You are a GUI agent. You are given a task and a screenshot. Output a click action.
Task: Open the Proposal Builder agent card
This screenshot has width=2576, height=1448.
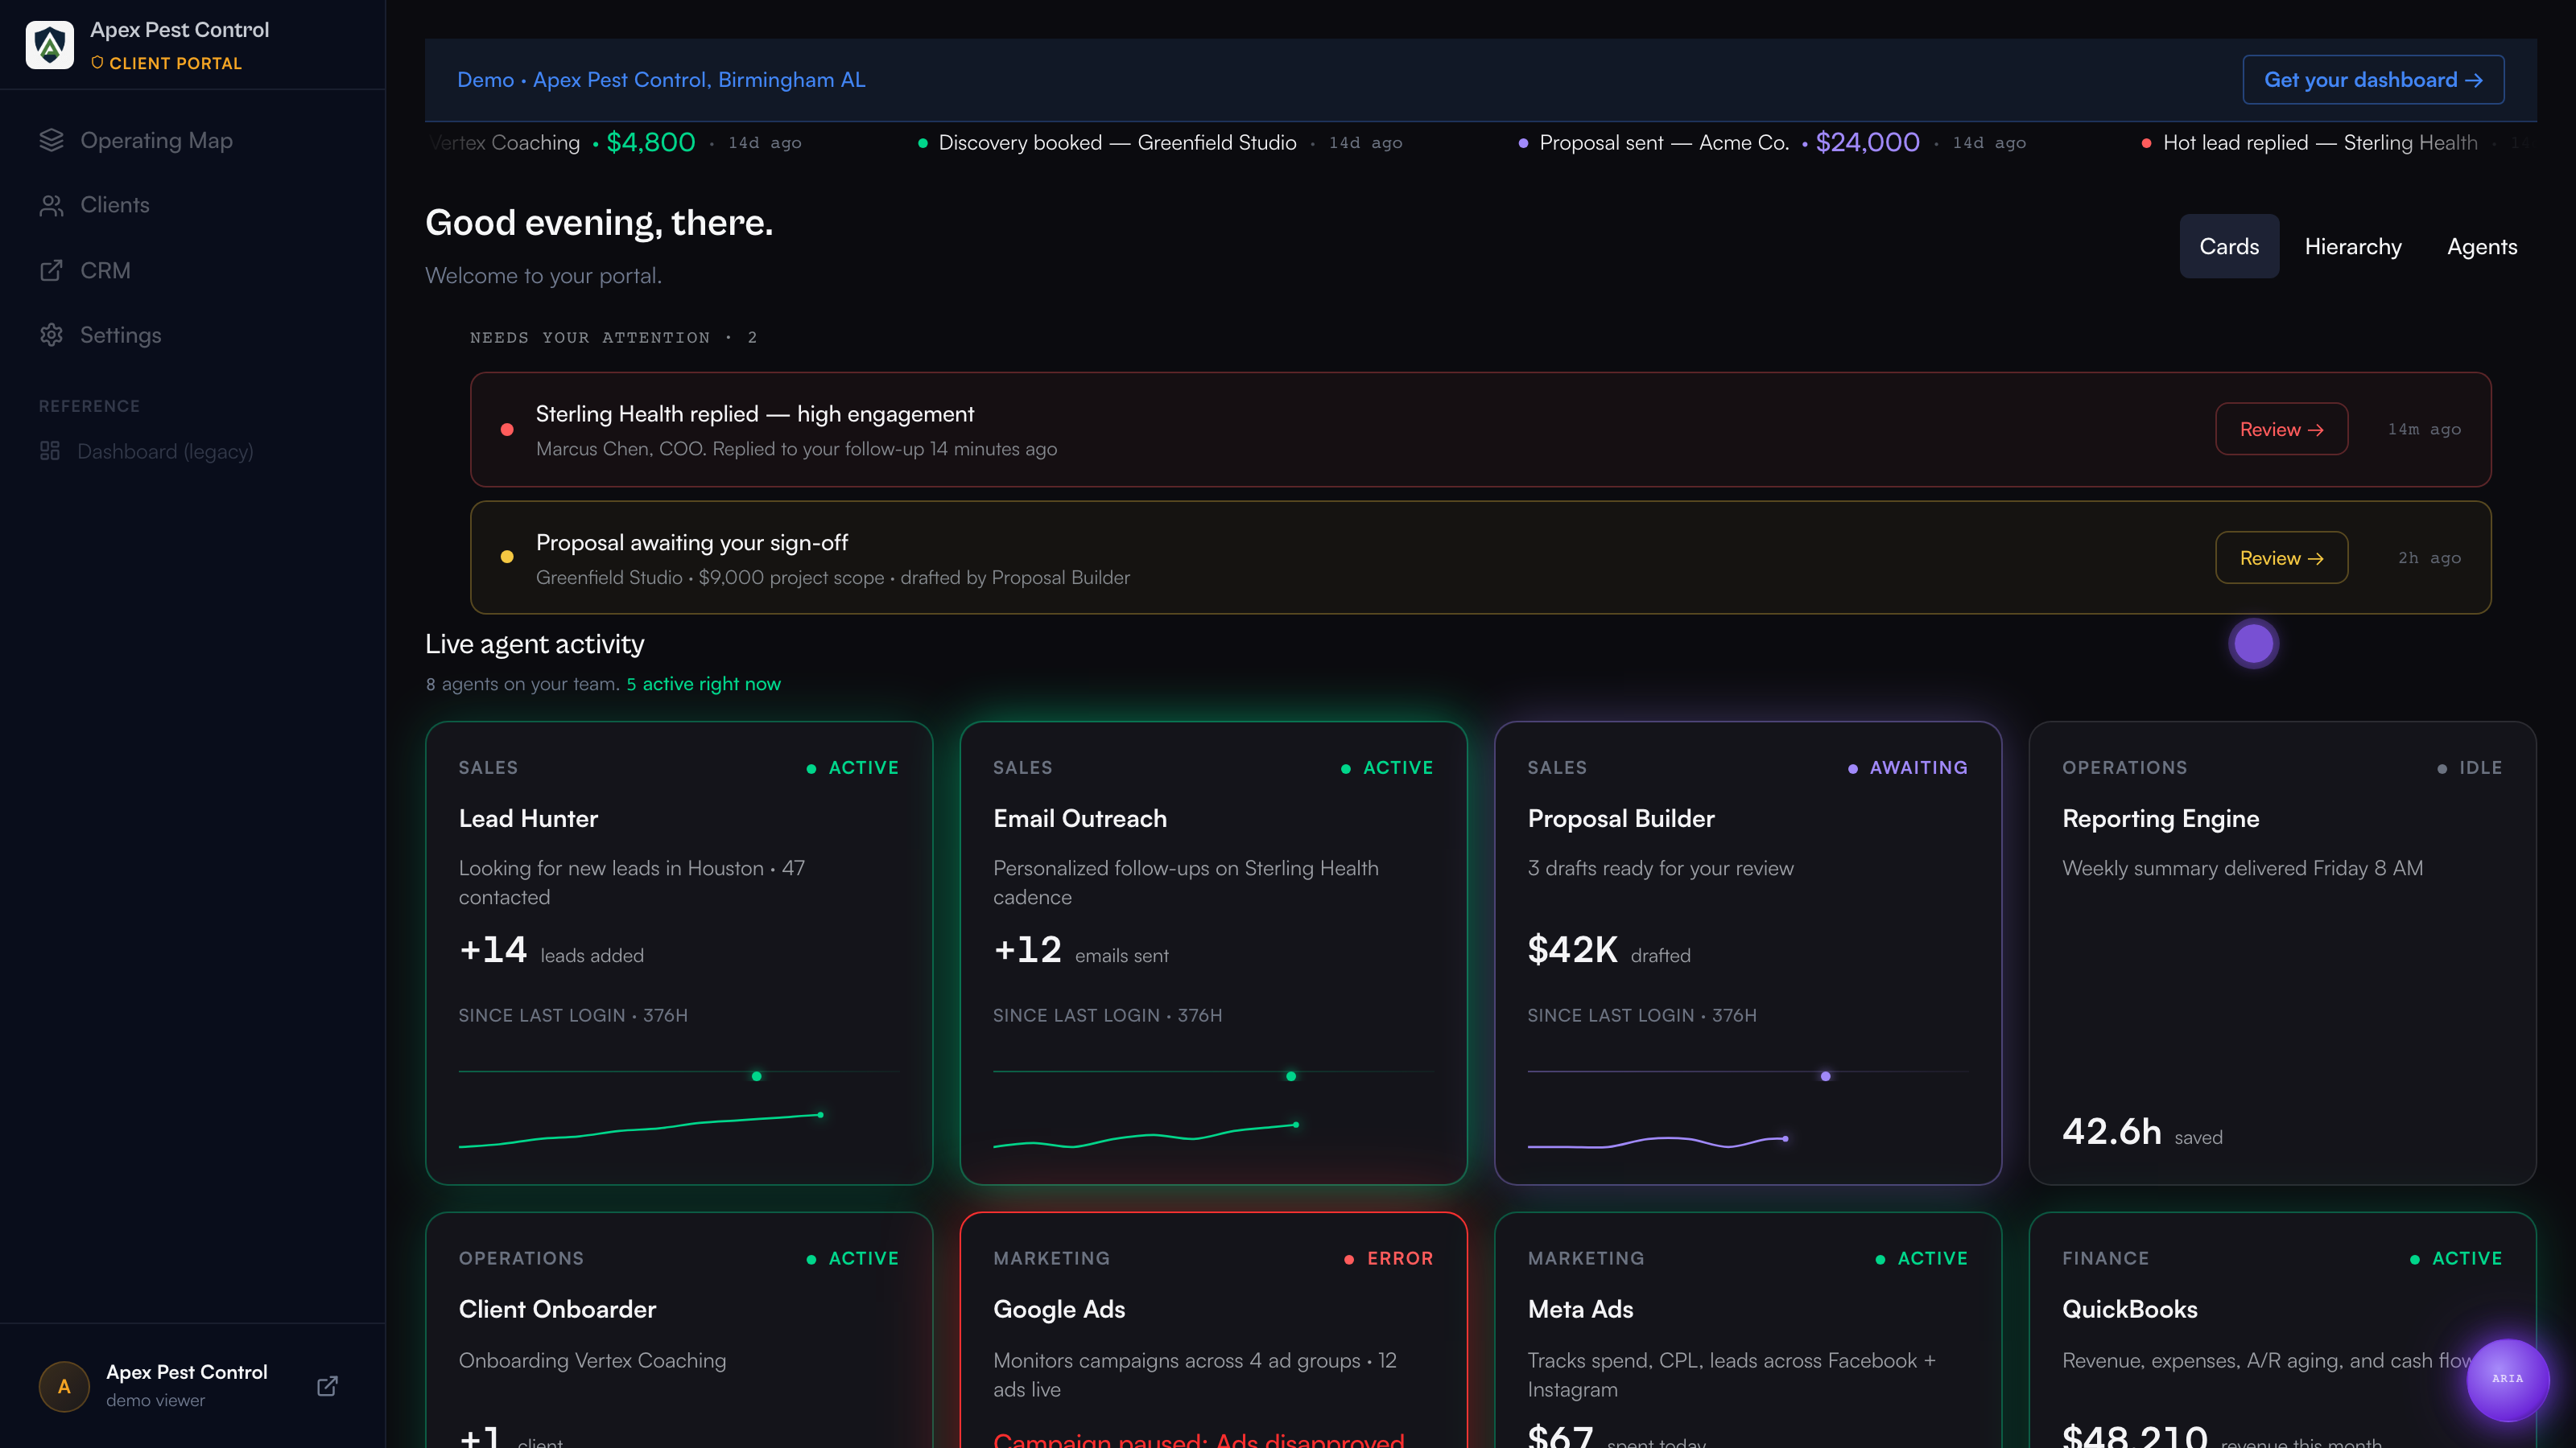tap(1748, 953)
